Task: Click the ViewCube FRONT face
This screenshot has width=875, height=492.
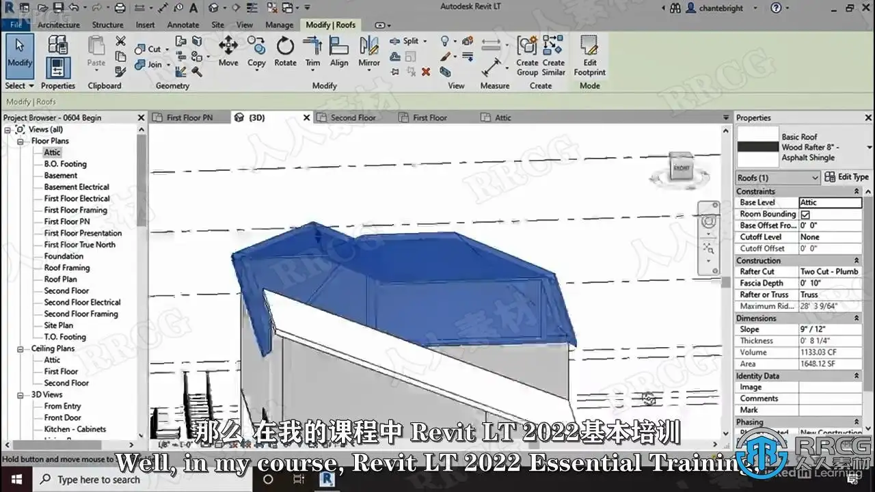Action: (x=682, y=167)
